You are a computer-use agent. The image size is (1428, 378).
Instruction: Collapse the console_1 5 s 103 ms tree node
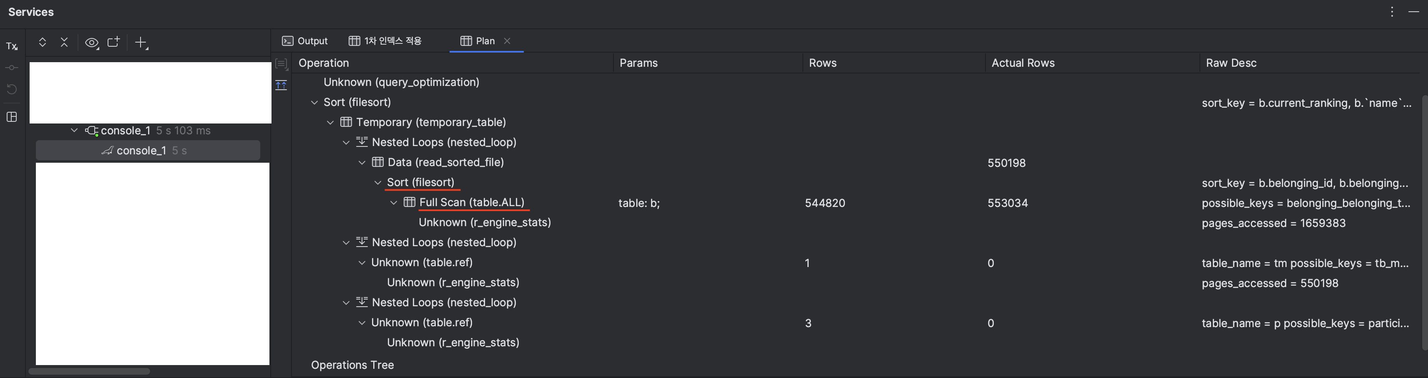point(74,130)
